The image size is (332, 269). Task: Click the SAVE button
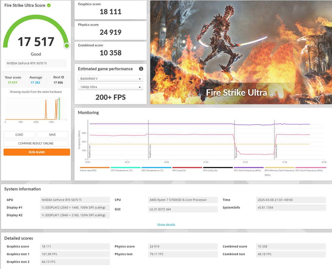click(x=52, y=134)
